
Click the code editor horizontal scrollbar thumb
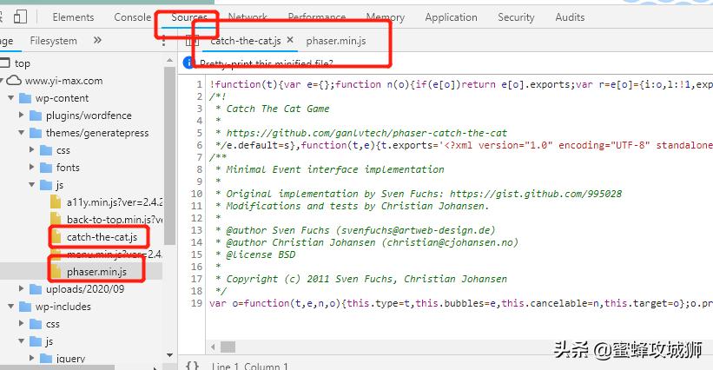point(228,347)
